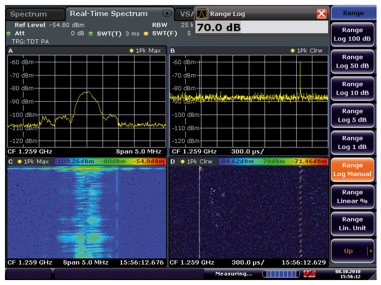Click the Measuring... progress bar
Screen dimensions: 381x285
(x=281, y=274)
